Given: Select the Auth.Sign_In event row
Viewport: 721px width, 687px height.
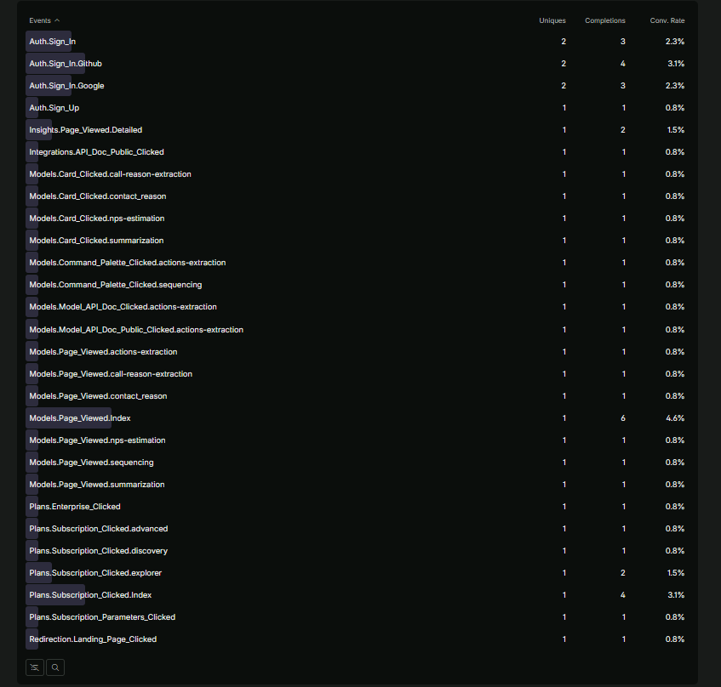Looking at the screenshot, I should (x=52, y=42).
